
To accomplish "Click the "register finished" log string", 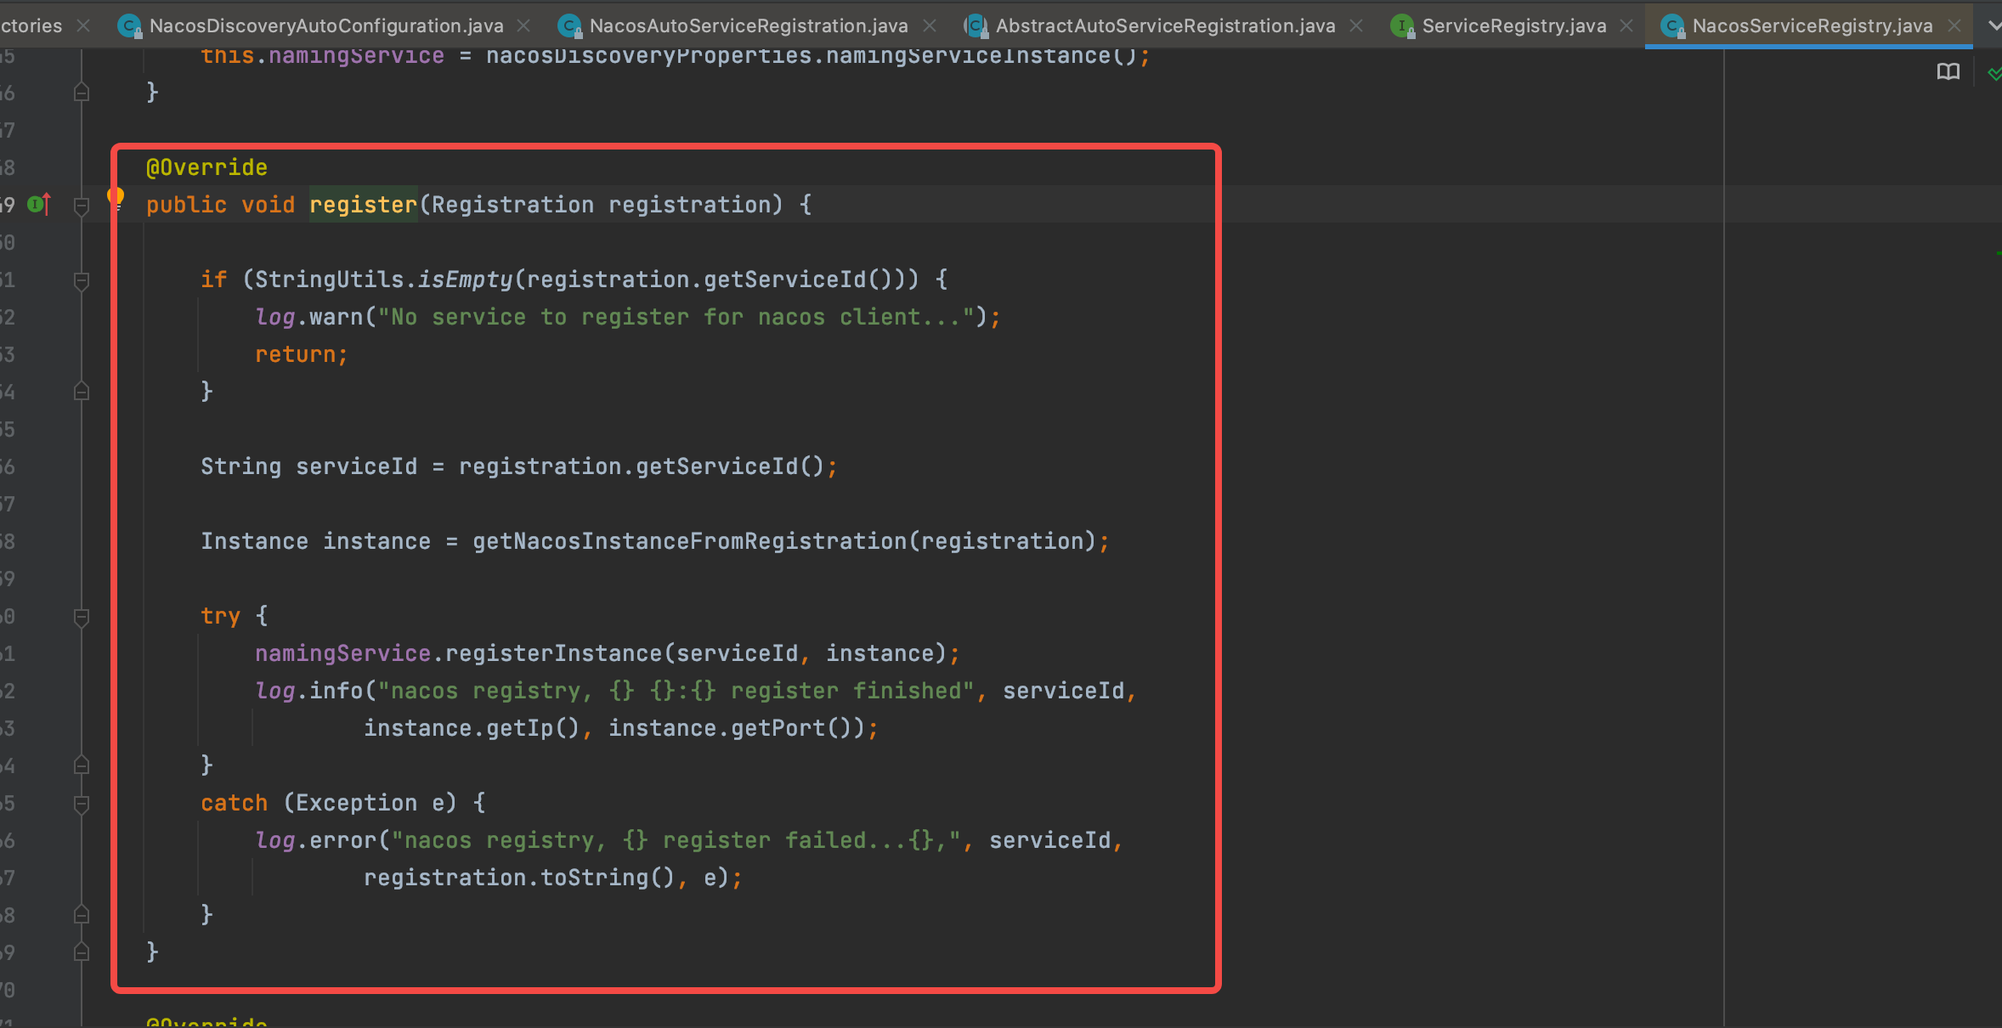I will 676,691.
